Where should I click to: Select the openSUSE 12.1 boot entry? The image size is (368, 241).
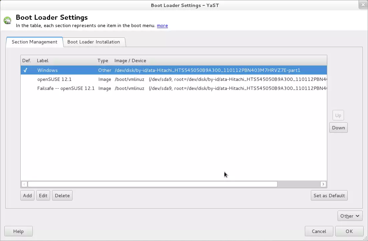pyautogui.click(x=54, y=79)
